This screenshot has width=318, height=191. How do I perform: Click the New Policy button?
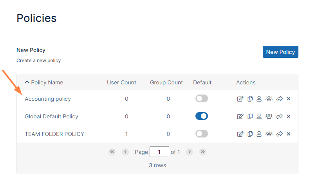(280, 52)
